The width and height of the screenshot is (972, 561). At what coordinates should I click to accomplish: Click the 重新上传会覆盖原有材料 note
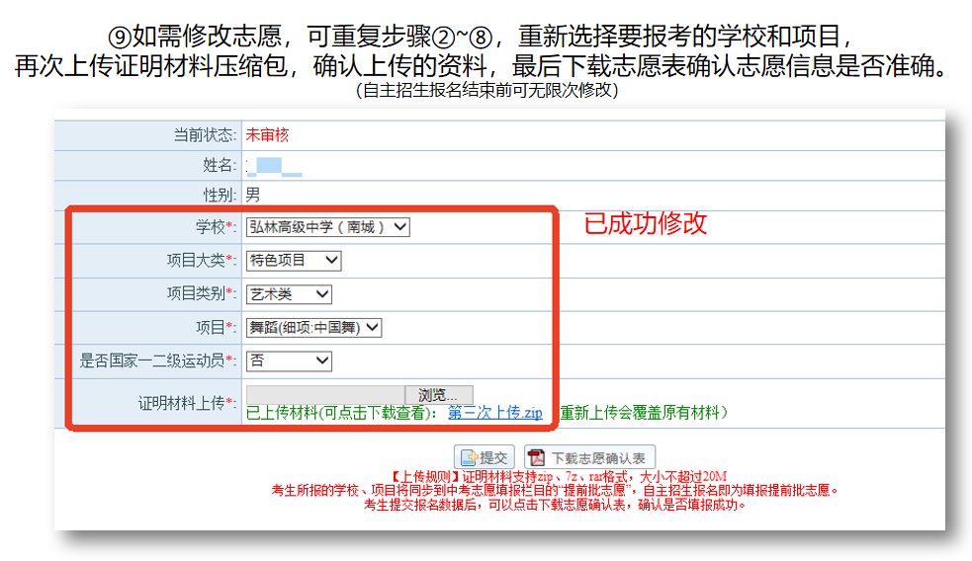click(x=644, y=413)
